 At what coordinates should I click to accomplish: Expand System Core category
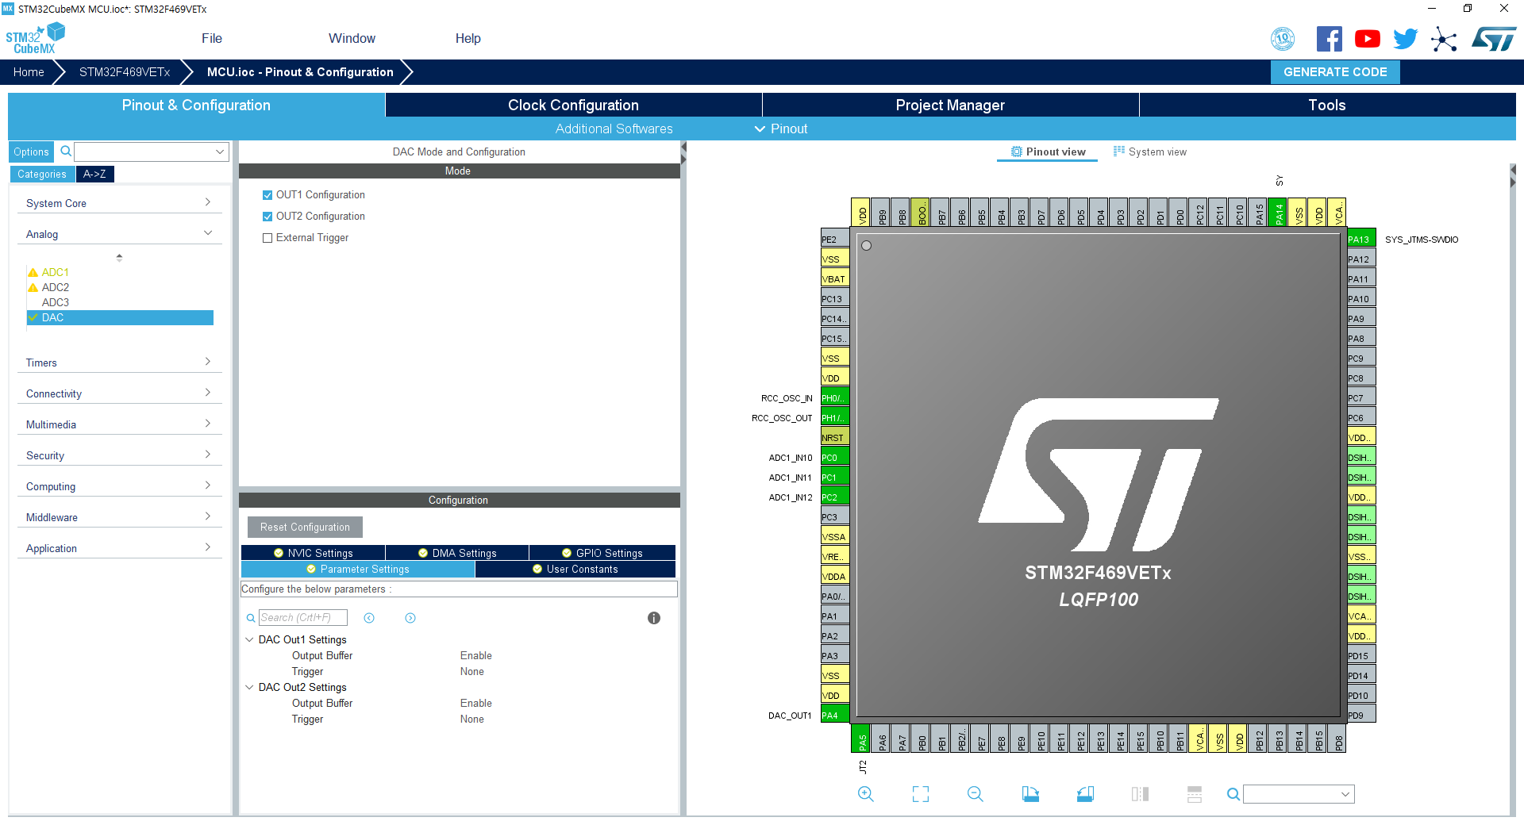coord(119,203)
